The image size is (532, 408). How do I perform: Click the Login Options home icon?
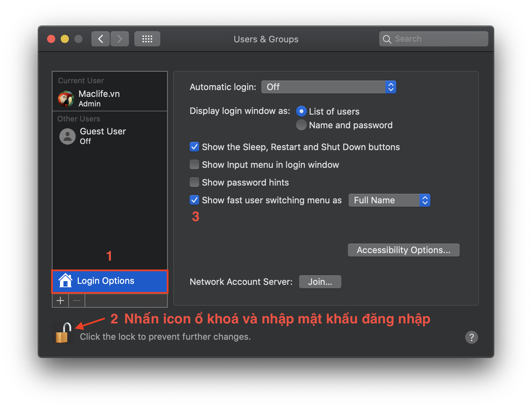click(x=65, y=281)
